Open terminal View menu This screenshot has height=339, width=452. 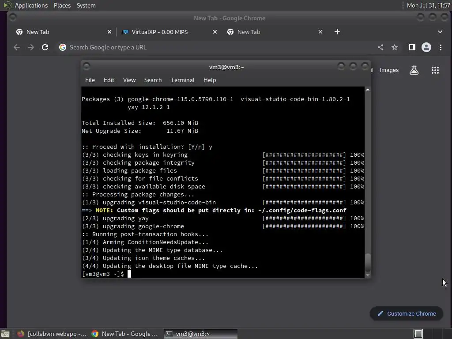click(x=129, y=80)
